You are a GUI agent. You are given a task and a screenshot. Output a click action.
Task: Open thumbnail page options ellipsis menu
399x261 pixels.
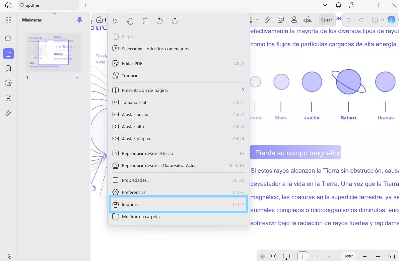(x=78, y=77)
